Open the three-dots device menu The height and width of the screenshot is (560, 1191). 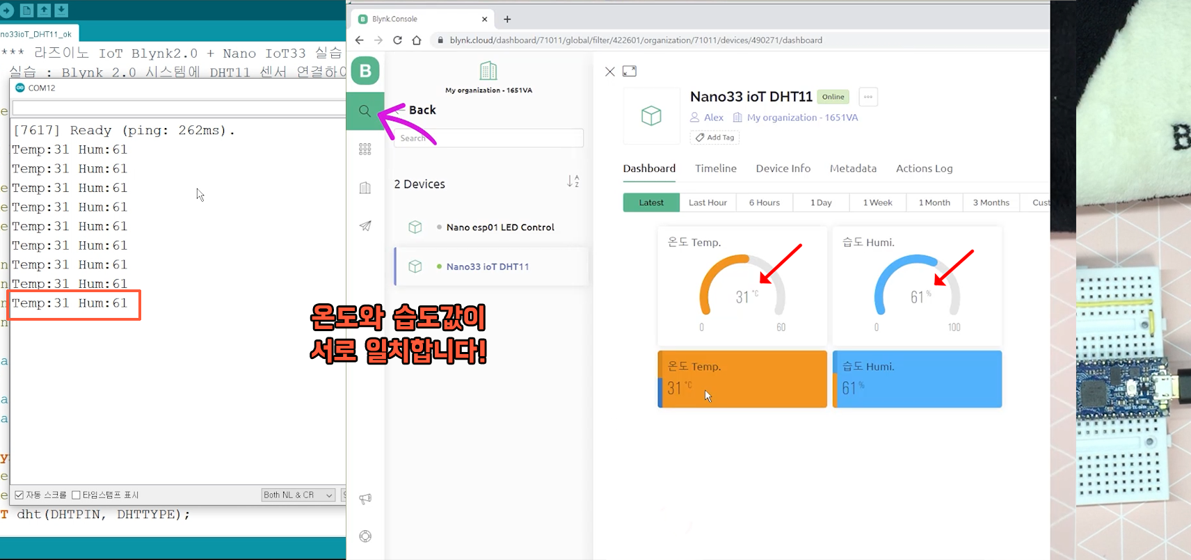[868, 97]
